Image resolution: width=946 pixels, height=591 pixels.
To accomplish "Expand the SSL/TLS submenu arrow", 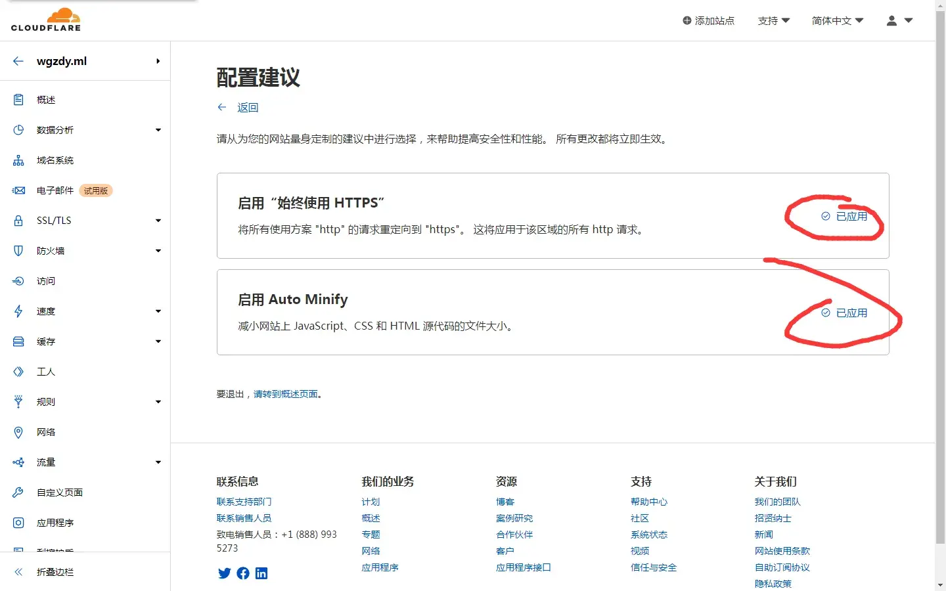I will pyautogui.click(x=158, y=221).
